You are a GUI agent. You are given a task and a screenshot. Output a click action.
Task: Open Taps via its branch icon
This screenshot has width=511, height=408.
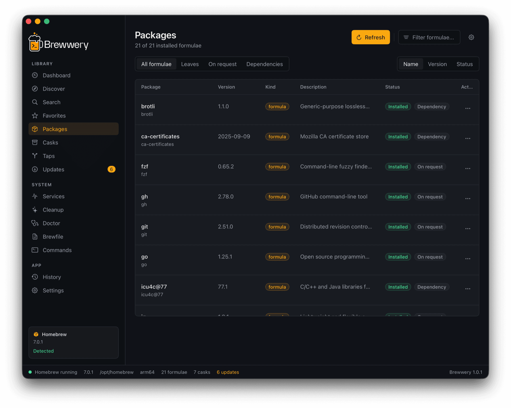click(x=35, y=156)
